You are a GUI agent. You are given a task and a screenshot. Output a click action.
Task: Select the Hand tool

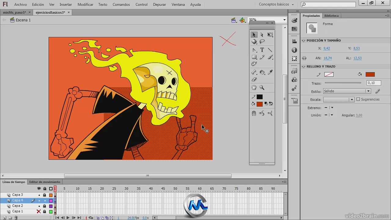(254, 88)
